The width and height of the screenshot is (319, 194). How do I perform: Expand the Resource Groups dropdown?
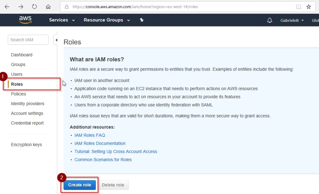[107, 20]
